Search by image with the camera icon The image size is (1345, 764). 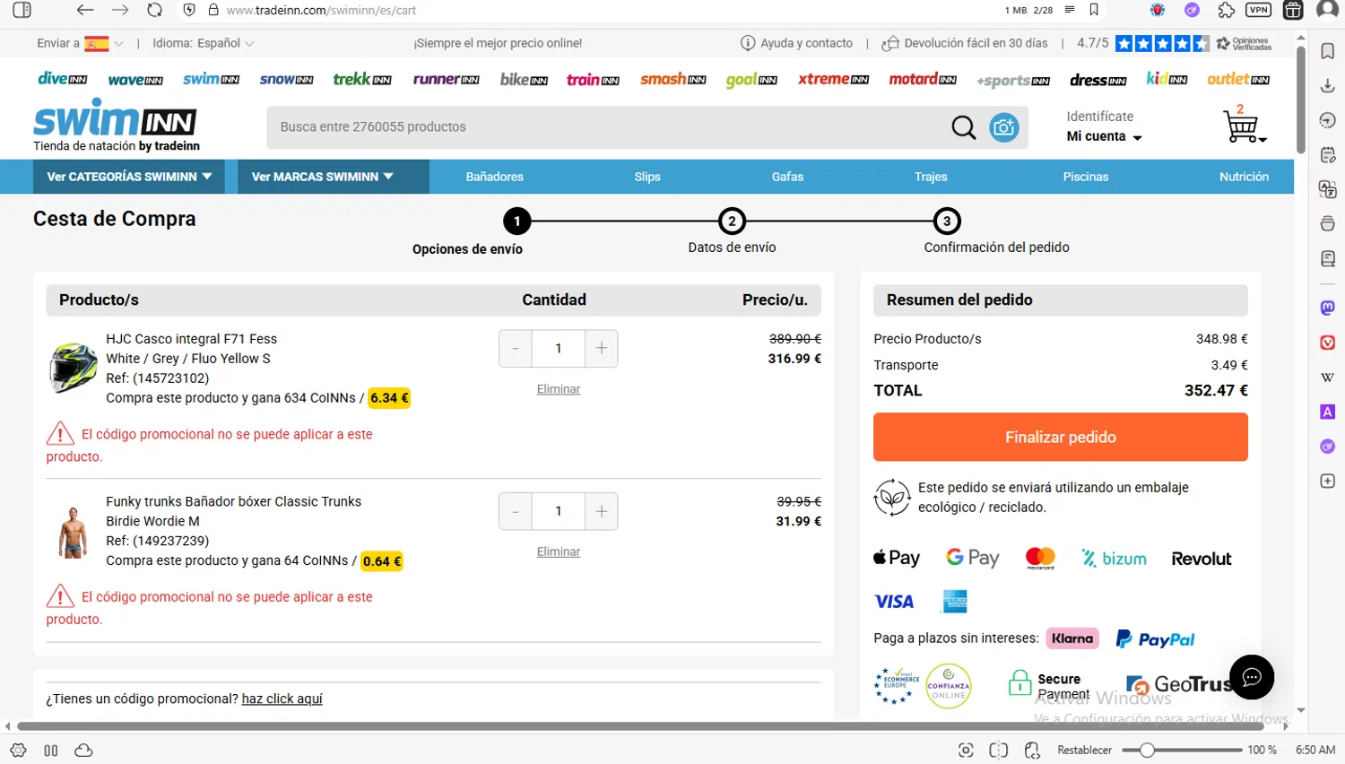tap(1004, 127)
